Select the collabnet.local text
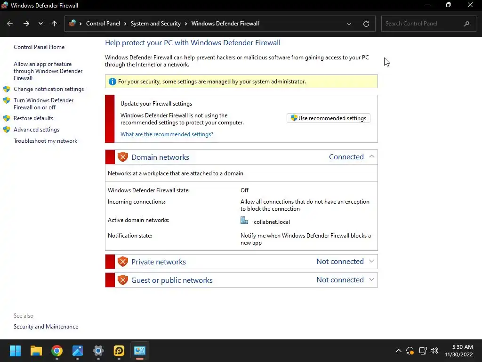Viewport: 482px width, 362px height. click(272, 222)
